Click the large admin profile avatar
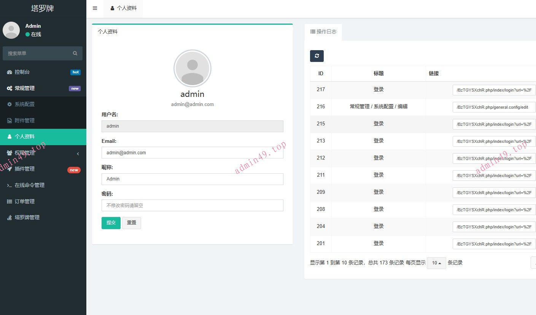This screenshot has height=315, width=536. [192, 68]
